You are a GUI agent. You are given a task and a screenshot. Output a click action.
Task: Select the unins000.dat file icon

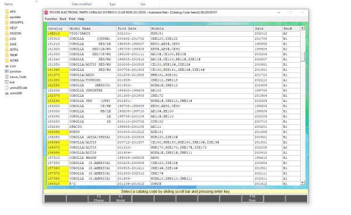coord(6,88)
